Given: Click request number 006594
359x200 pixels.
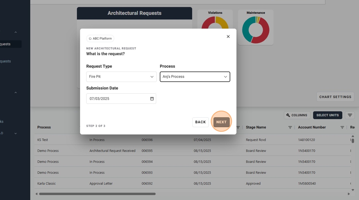Looking at the screenshot, I should 147,162.
